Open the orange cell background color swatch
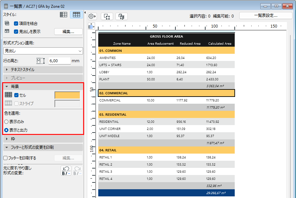Screen dimensions: 296x198 67,95
